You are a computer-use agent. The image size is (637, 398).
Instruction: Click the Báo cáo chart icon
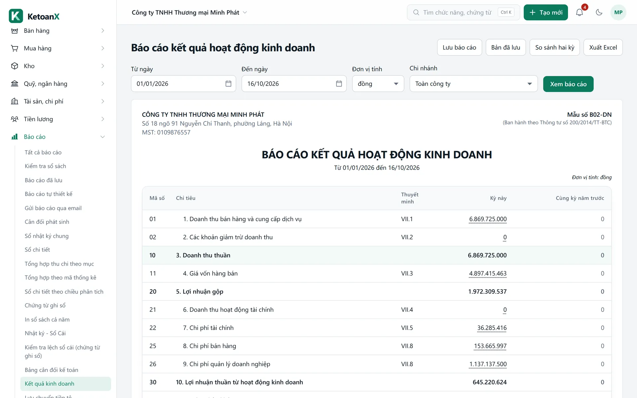click(x=15, y=137)
